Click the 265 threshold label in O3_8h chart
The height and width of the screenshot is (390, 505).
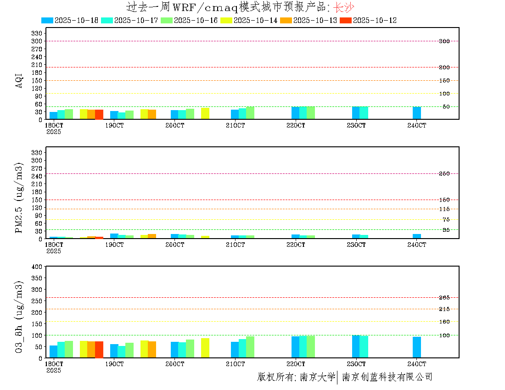444,298
